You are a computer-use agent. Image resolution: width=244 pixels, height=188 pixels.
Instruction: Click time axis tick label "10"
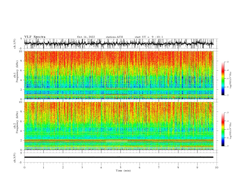pos(217,167)
